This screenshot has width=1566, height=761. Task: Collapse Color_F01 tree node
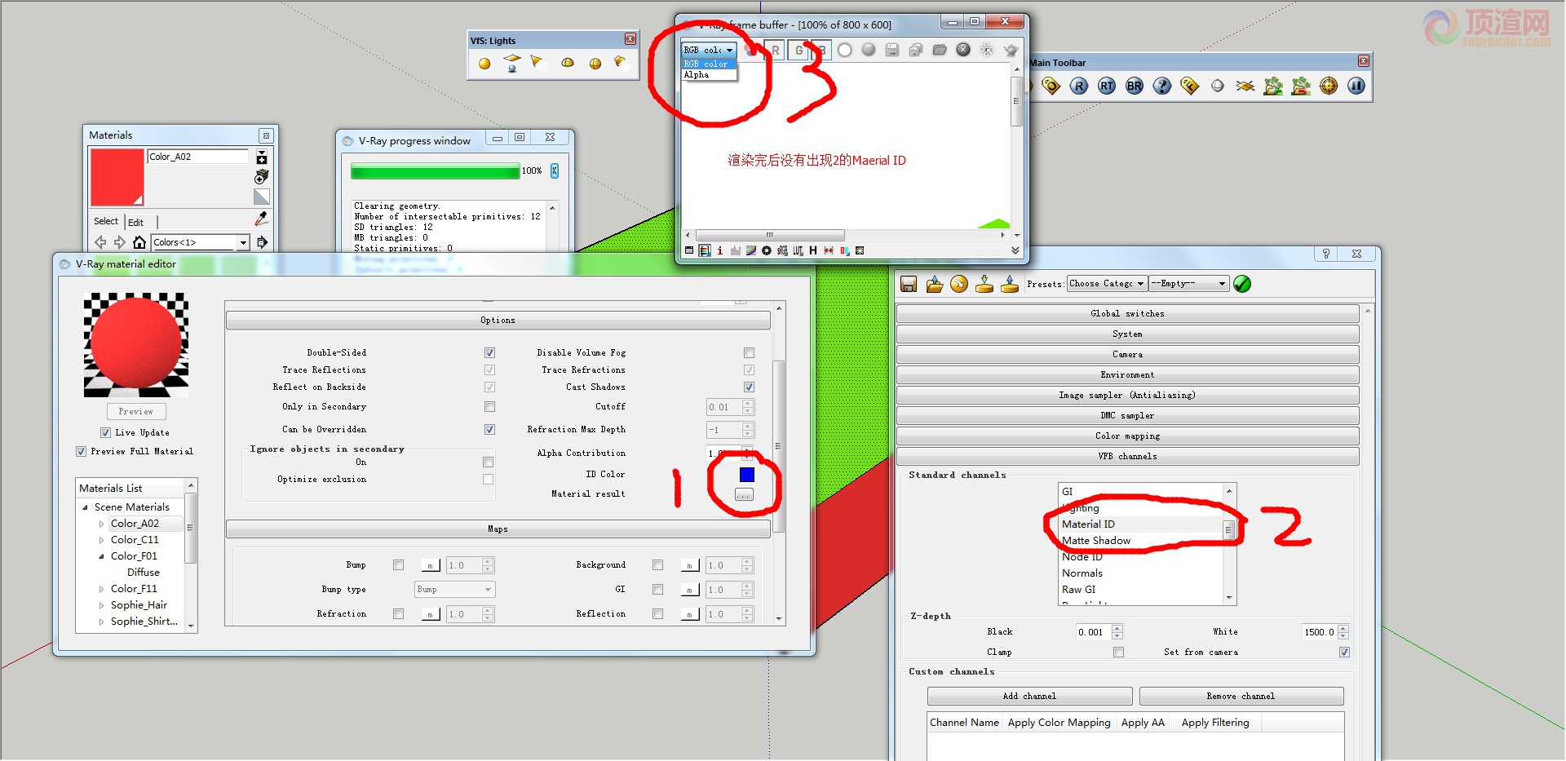[101, 556]
